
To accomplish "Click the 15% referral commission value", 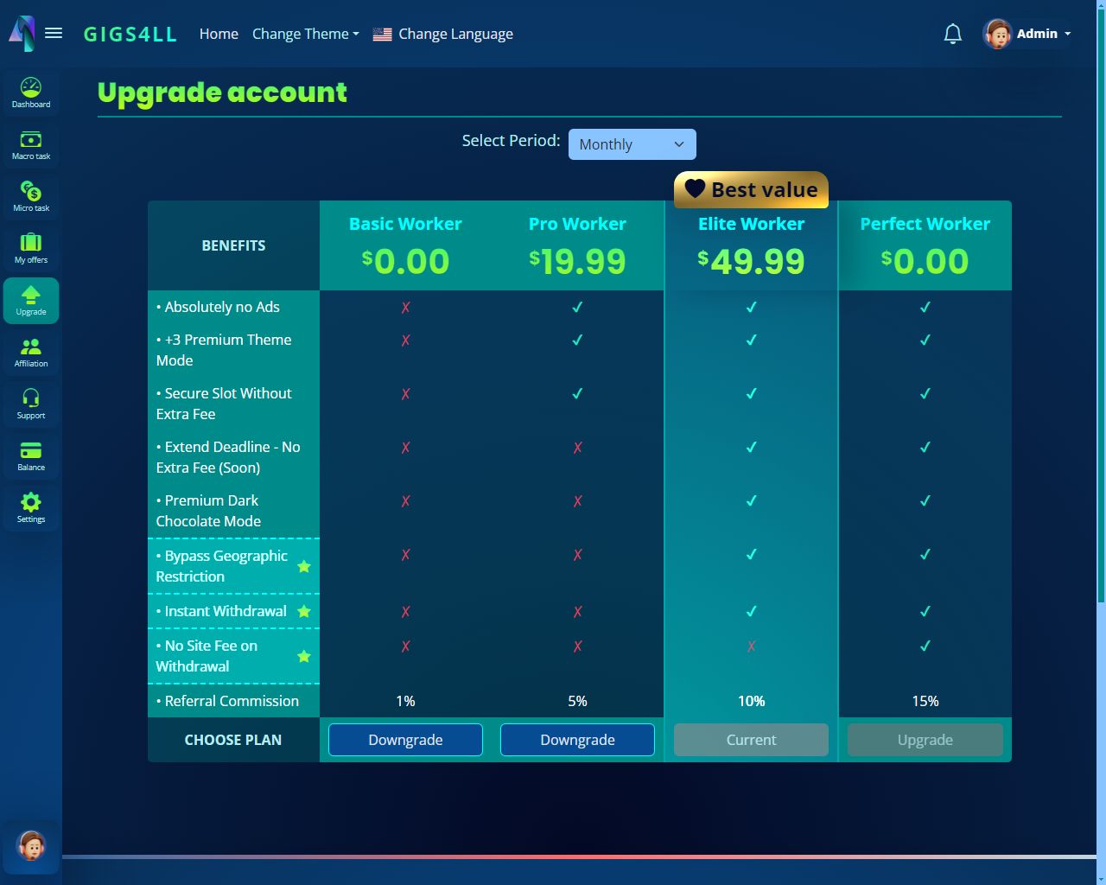I will tap(925, 701).
